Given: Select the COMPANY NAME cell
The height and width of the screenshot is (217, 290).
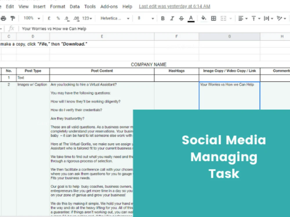Looking at the screenshot, I should pyautogui.click(x=149, y=65).
